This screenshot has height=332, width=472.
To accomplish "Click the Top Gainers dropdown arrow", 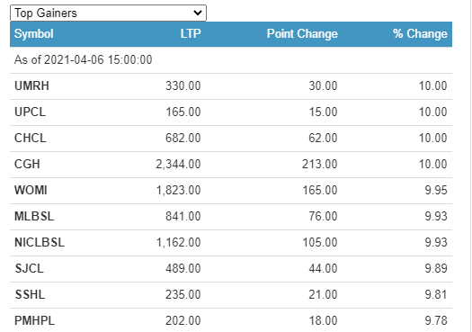I will pyautogui.click(x=198, y=13).
